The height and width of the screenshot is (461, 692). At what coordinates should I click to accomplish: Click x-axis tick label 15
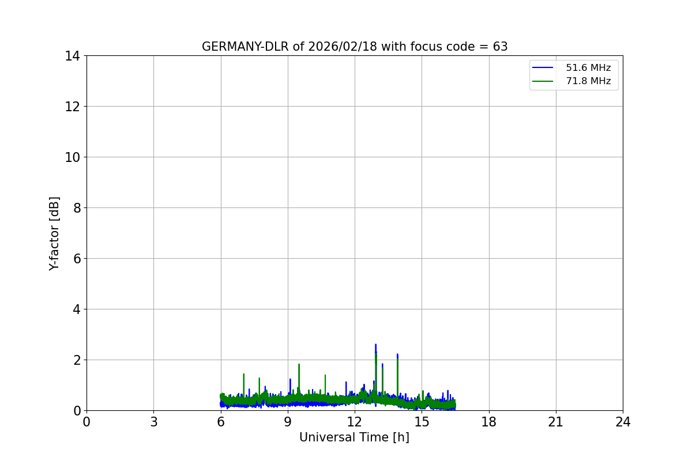pos(422,422)
